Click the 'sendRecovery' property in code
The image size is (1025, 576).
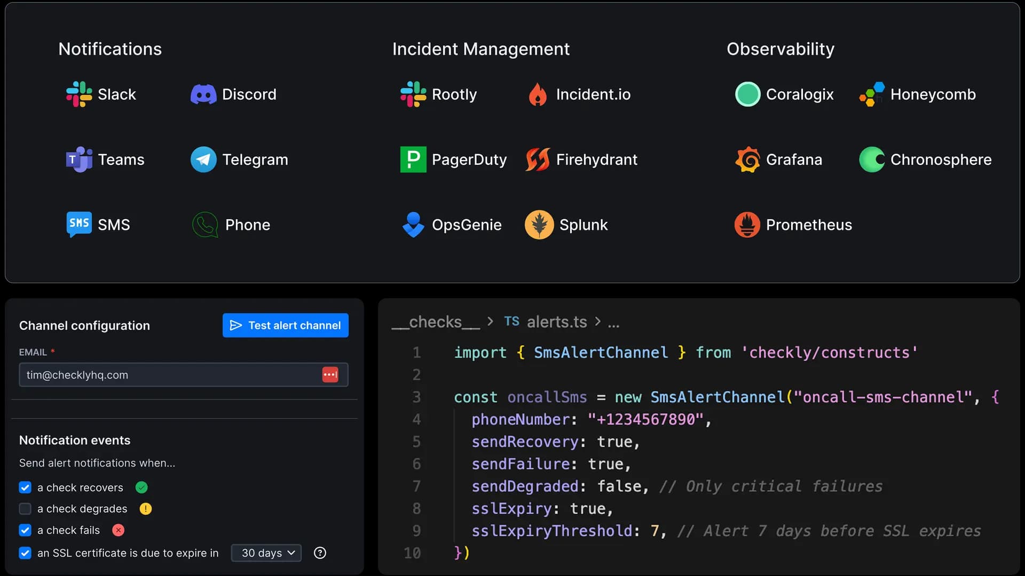(x=525, y=442)
